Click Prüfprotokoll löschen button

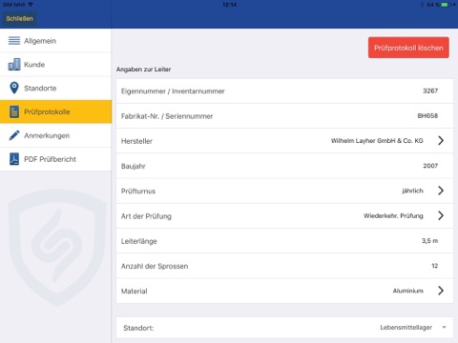point(408,48)
